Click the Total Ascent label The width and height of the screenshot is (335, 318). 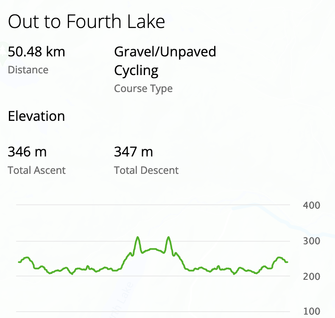click(x=36, y=170)
